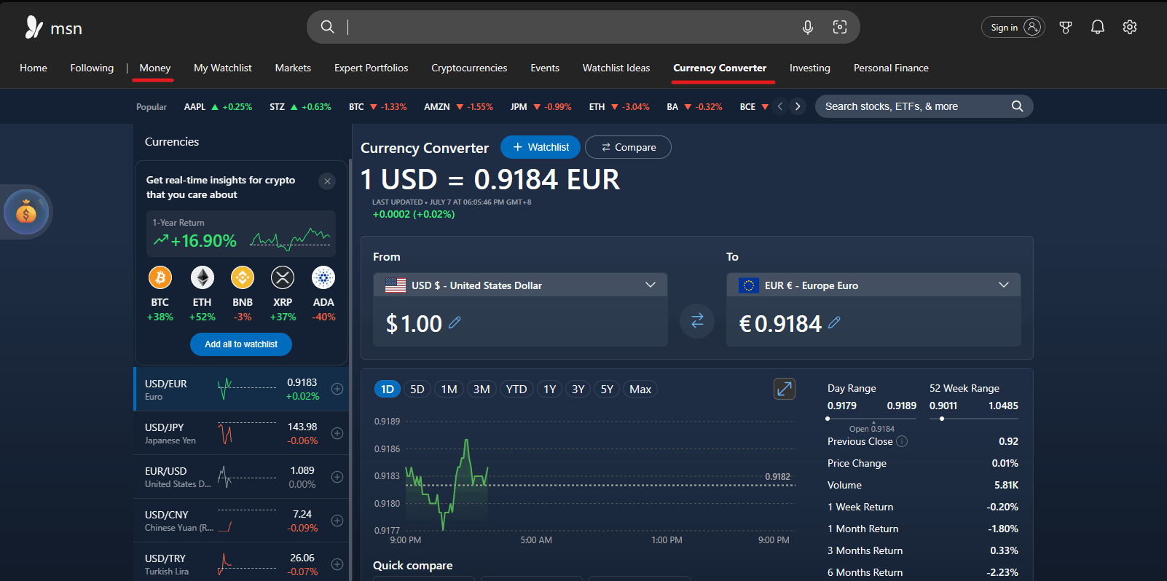Screen dimensions: 1167x581
Task: Click the stock search magnifier icon
Action: pos(1018,106)
